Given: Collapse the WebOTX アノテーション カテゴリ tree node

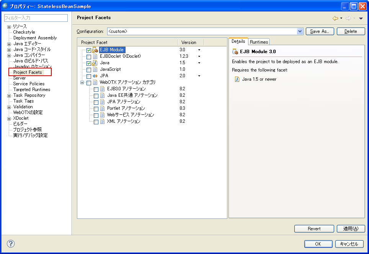Looking at the screenshot, I should [82, 82].
